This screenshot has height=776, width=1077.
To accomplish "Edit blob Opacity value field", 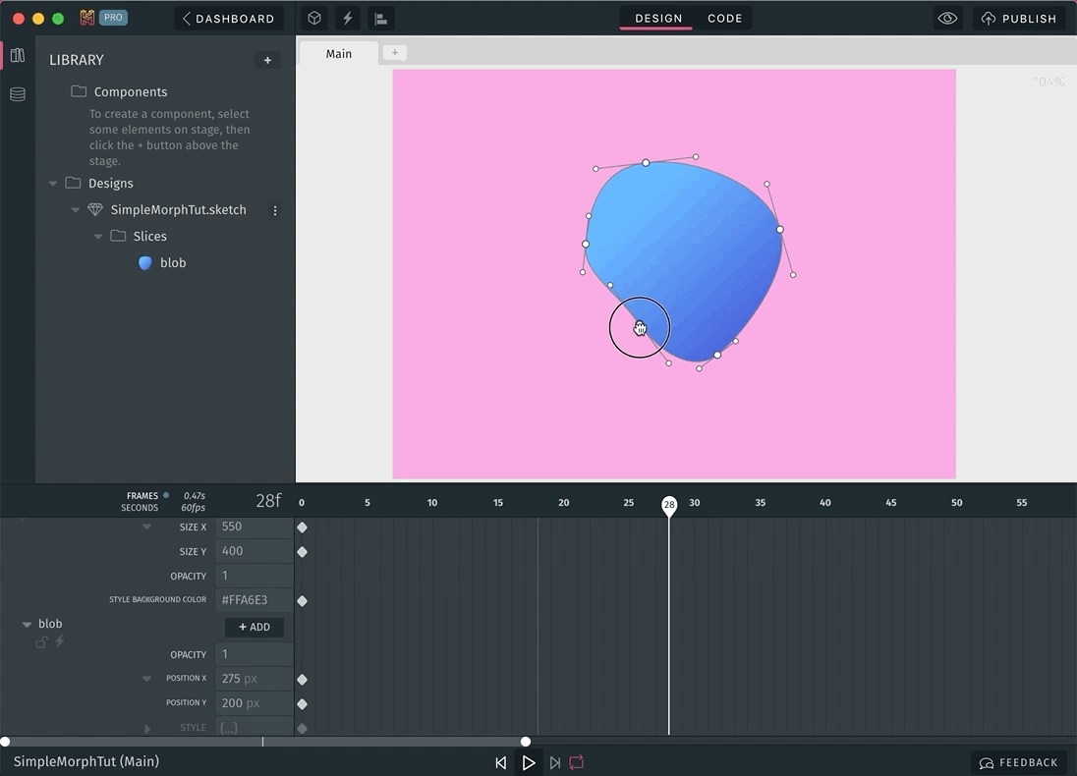I will pyautogui.click(x=255, y=654).
